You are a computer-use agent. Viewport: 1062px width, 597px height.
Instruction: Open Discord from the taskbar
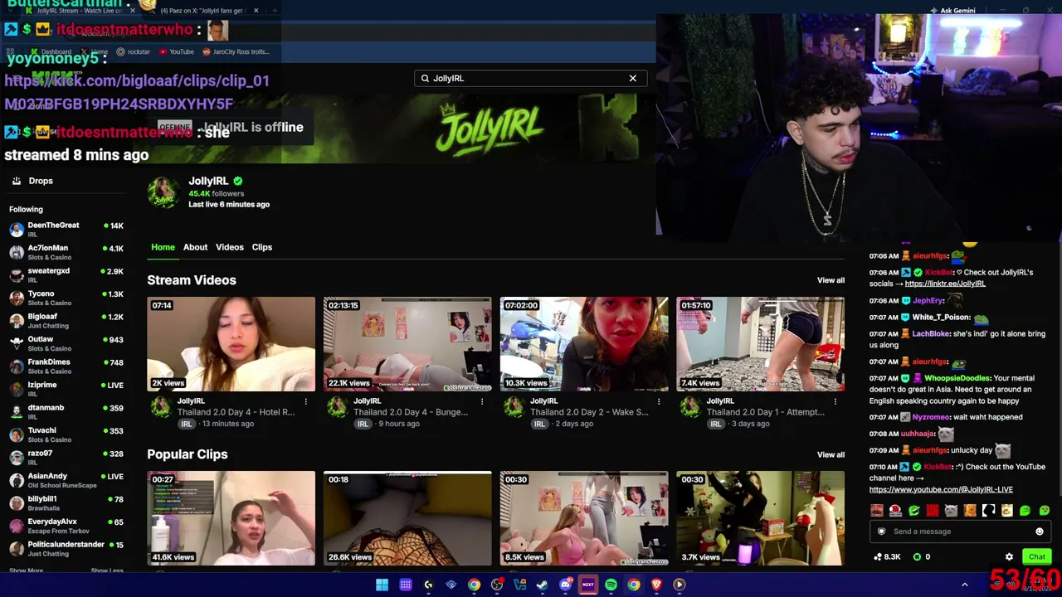click(565, 585)
